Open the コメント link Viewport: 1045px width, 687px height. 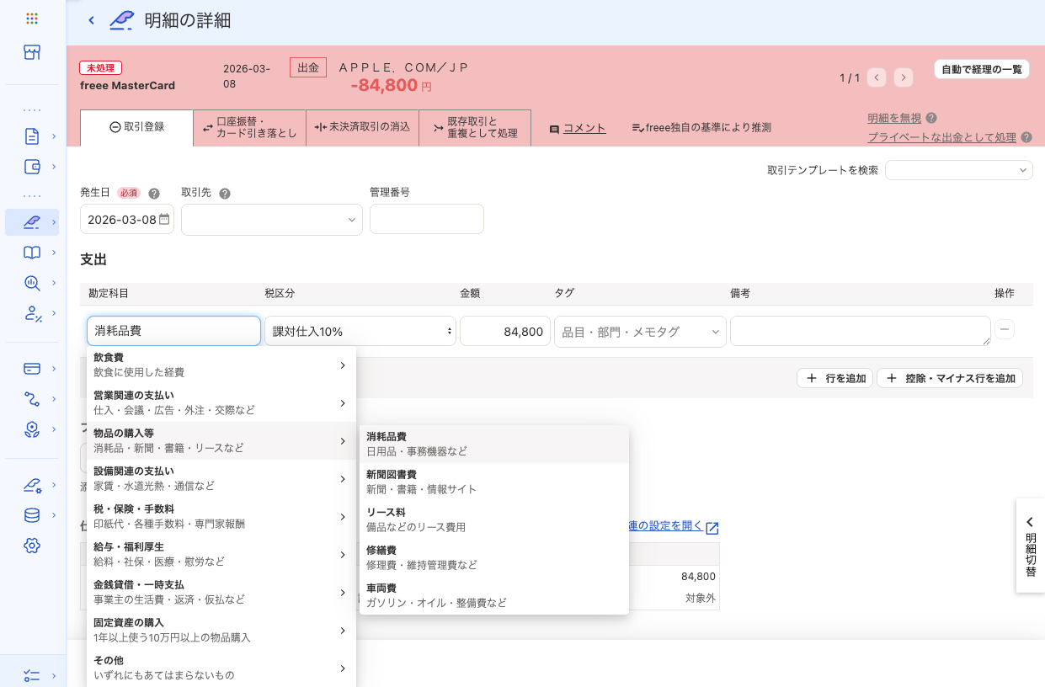[x=584, y=128]
